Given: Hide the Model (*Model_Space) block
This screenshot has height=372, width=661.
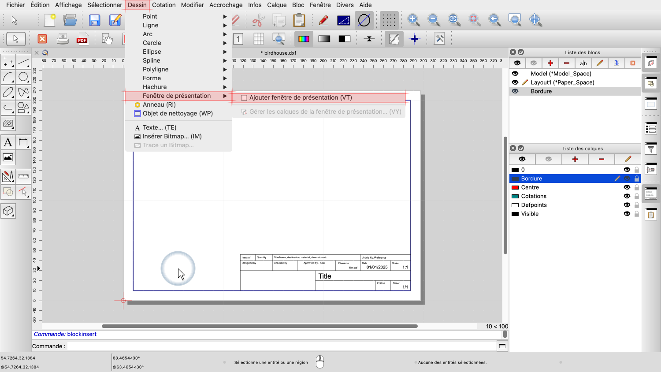Looking at the screenshot, I should coord(515,74).
